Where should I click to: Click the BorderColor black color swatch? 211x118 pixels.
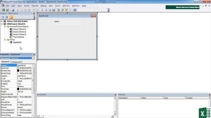[18, 70]
